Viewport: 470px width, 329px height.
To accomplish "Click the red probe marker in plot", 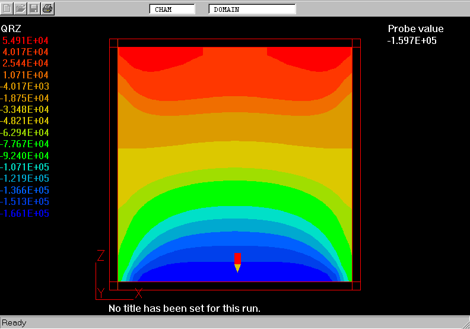I will [x=237, y=259].
